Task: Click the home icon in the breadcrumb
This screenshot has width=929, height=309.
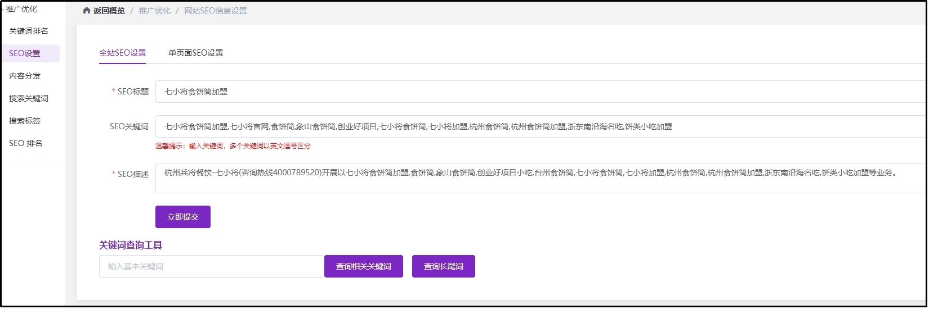Action: 87,11
